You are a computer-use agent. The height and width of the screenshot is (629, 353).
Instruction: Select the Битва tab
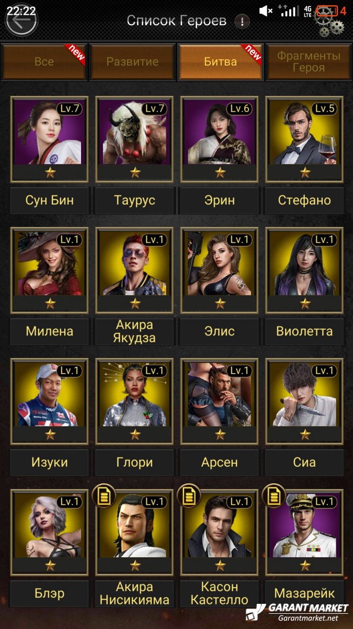point(221,62)
